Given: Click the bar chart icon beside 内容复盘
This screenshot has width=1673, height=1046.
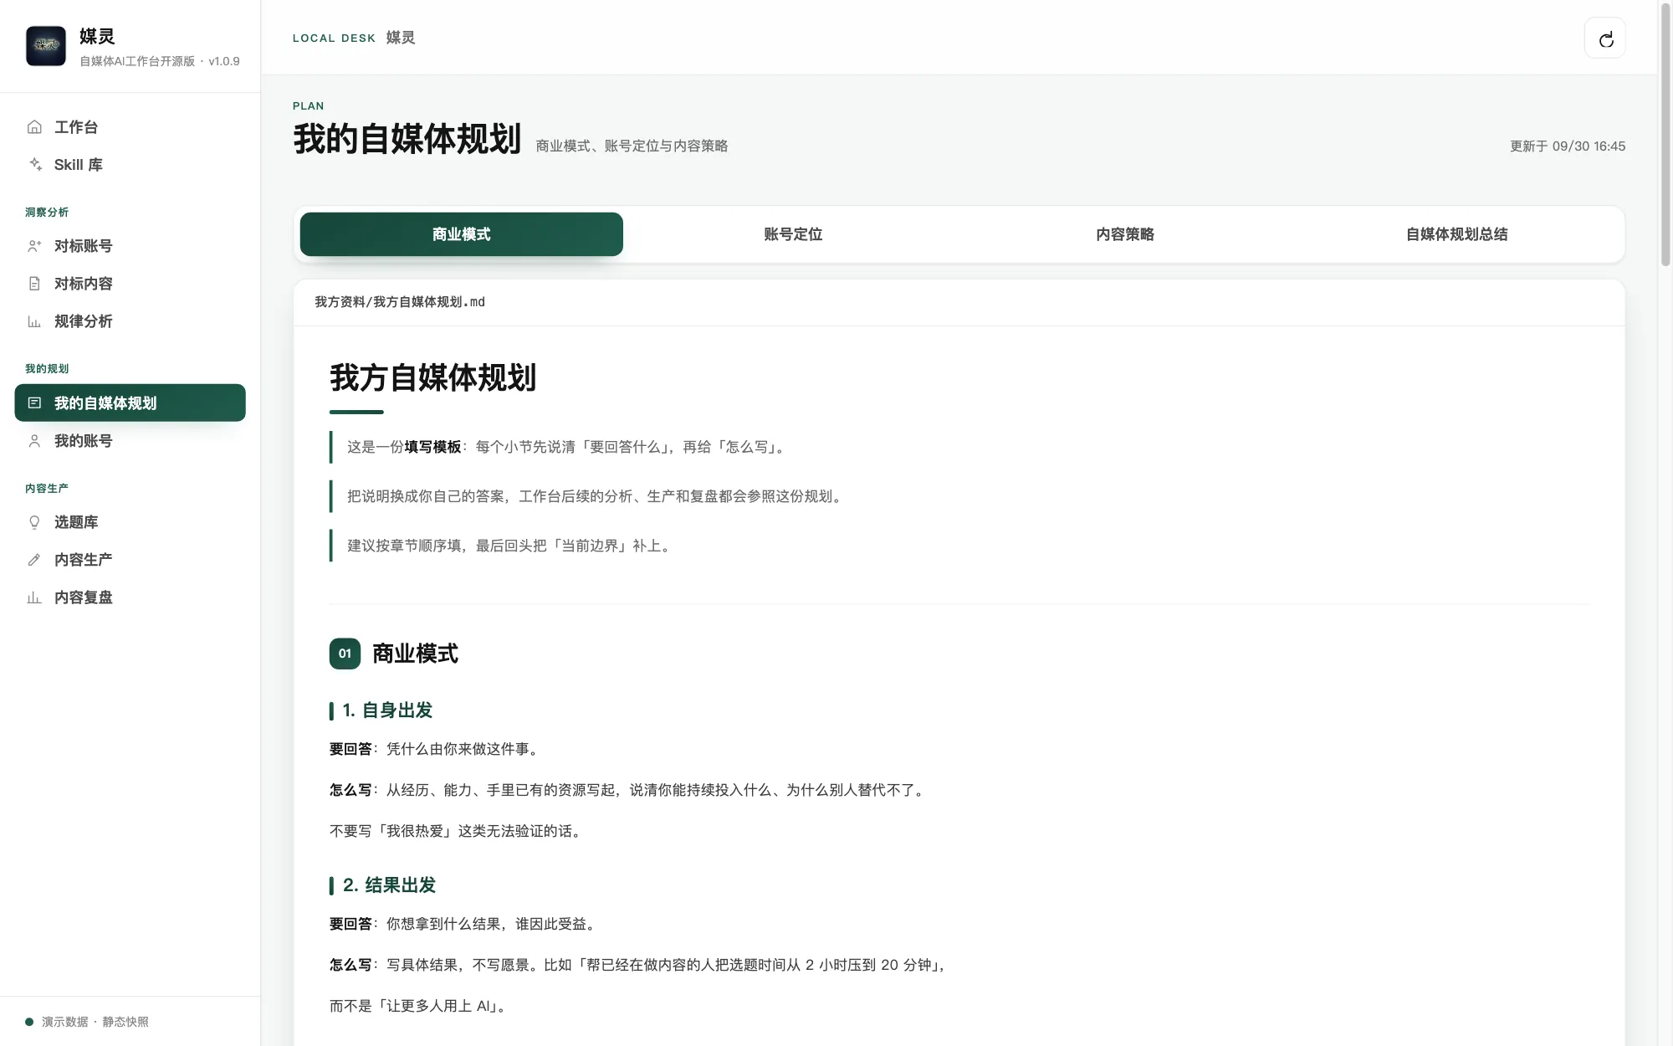Looking at the screenshot, I should pos(34,597).
